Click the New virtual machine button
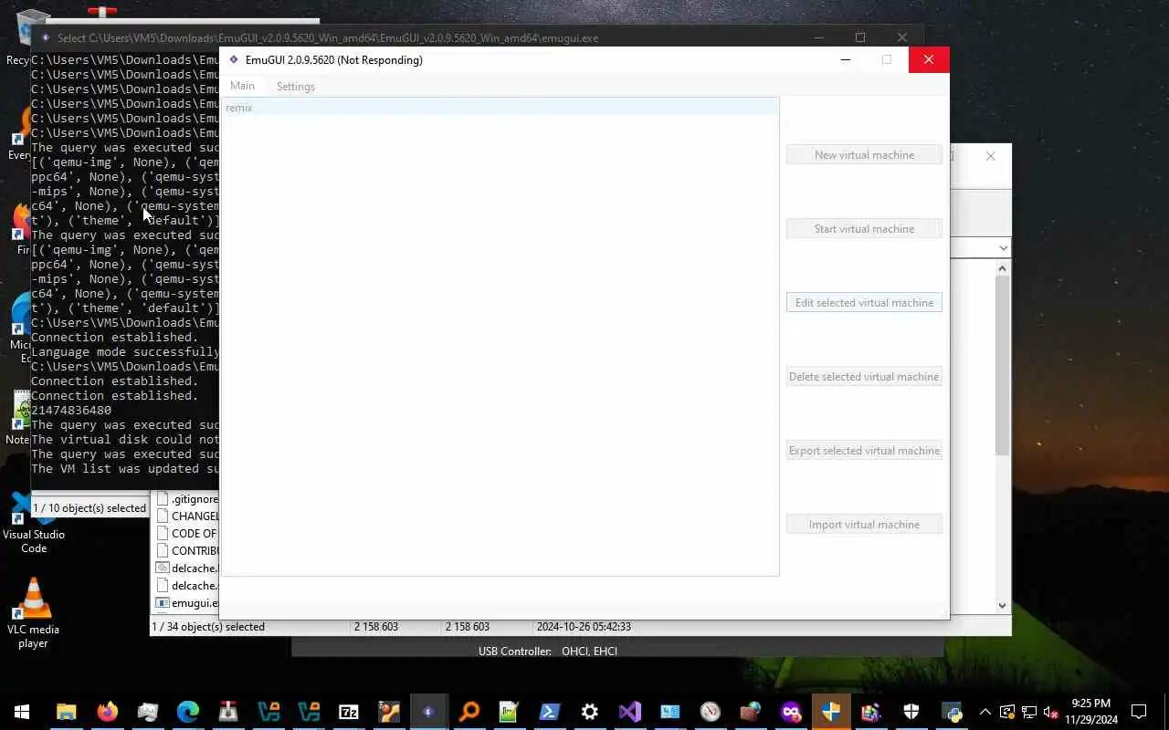1169x730 pixels. pyautogui.click(x=864, y=155)
